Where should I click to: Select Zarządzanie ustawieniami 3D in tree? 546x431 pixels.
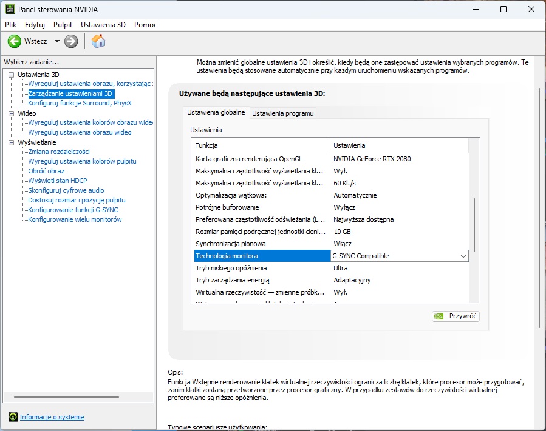pyautogui.click(x=70, y=93)
